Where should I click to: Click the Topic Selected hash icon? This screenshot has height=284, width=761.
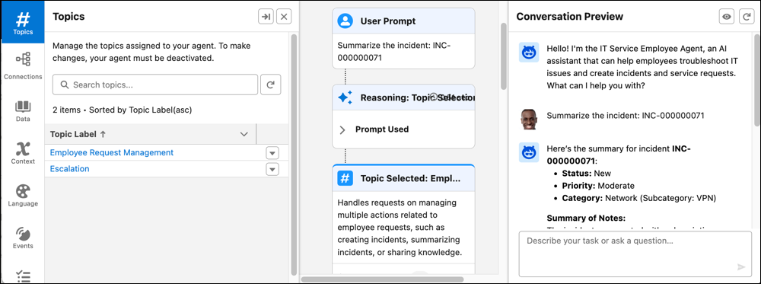345,178
